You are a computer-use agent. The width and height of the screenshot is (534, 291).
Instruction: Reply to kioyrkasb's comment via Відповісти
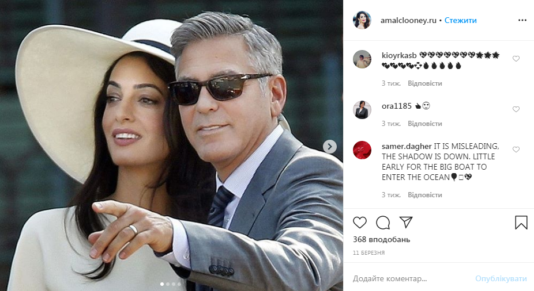[x=424, y=83]
